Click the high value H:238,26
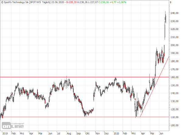Image resolution: width=181 pixels, height=135 pixels. (82, 2)
